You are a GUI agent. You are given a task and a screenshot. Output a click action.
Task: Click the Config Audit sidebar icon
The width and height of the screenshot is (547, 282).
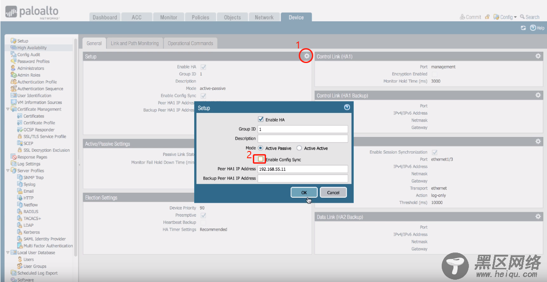click(14, 54)
